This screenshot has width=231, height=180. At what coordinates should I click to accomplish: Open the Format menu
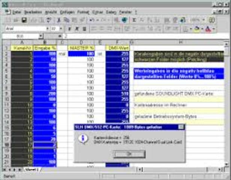(83, 12)
